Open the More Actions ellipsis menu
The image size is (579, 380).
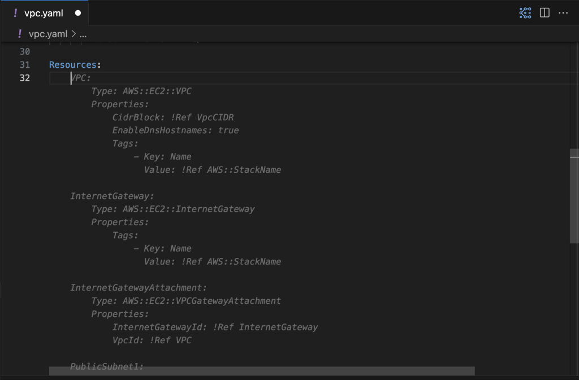[563, 13]
